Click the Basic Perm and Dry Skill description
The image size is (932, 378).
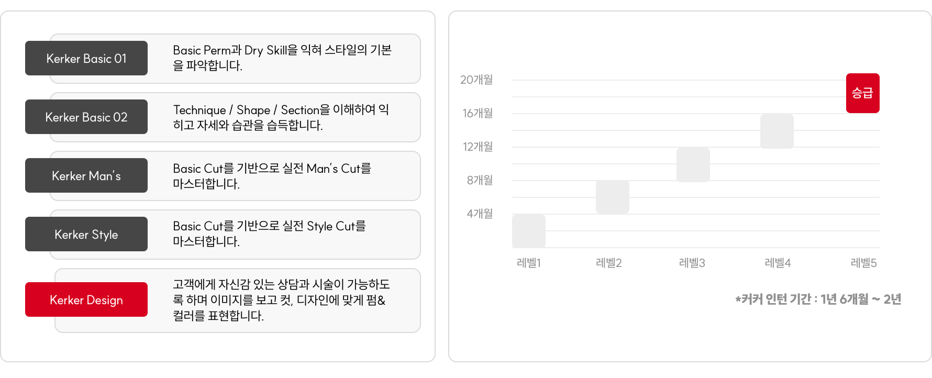click(x=282, y=58)
